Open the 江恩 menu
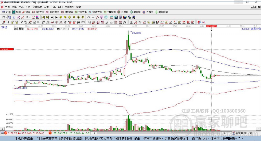261x141 pixels. pyautogui.click(x=28, y=7)
